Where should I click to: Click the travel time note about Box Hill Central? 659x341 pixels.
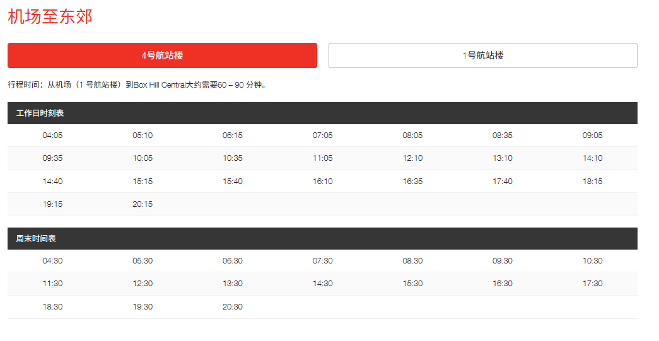point(137,85)
